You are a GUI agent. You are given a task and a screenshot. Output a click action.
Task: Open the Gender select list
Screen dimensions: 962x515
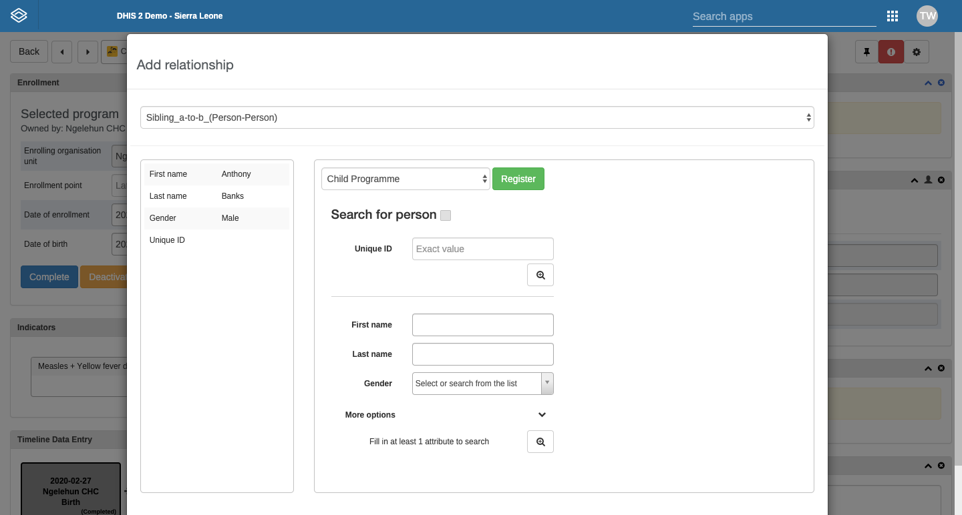(x=482, y=384)
